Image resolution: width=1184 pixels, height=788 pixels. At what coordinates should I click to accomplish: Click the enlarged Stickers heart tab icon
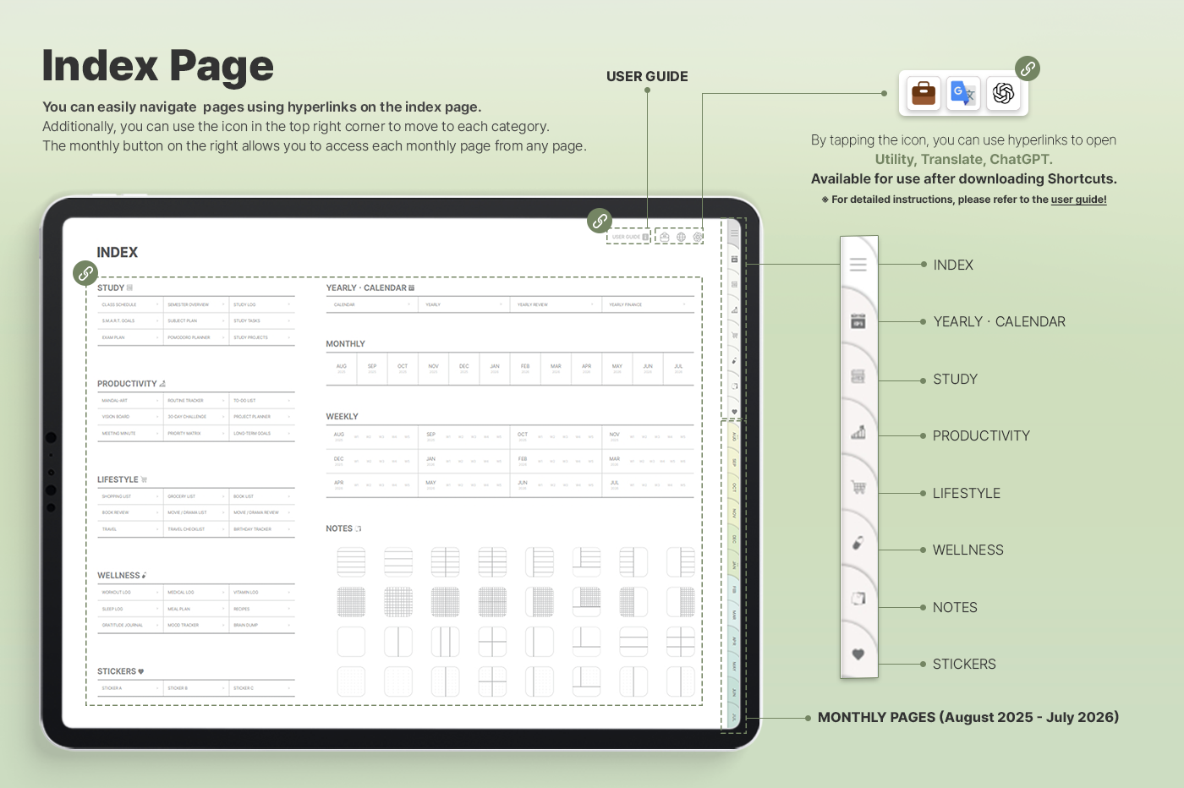pyautogui.click(x=858, y=654)
